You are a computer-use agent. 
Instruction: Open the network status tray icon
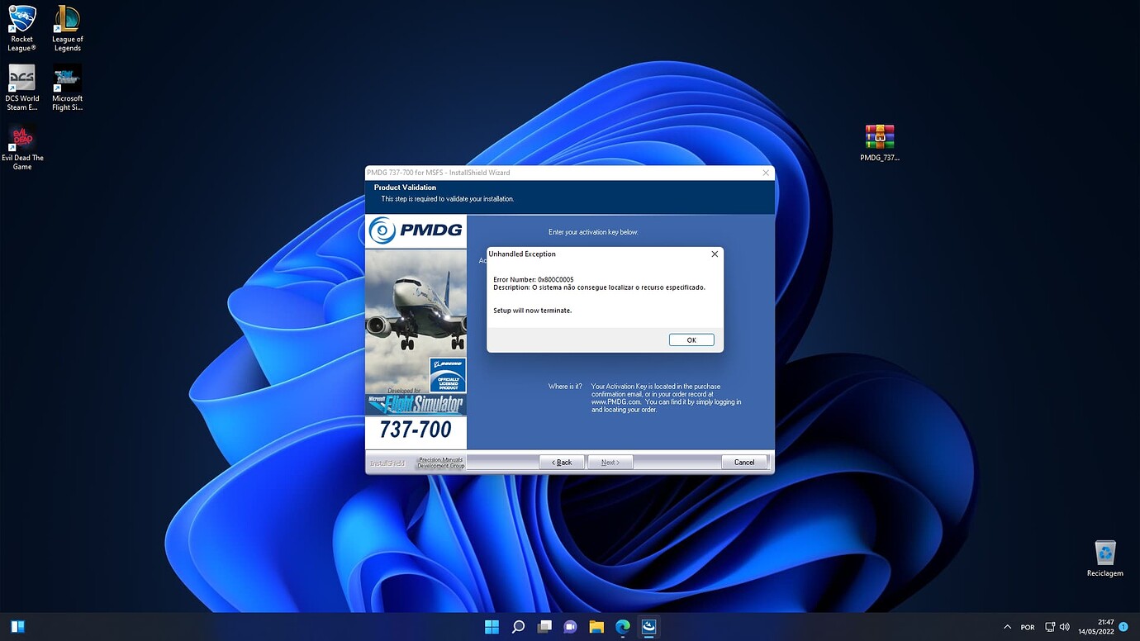[x=1050, y=627]
